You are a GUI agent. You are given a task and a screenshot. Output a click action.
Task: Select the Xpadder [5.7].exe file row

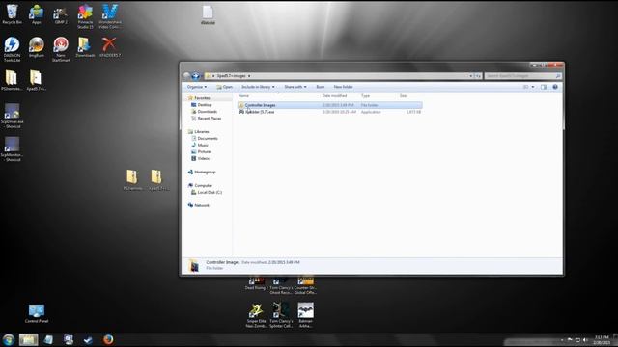click(x=329, y=112)
